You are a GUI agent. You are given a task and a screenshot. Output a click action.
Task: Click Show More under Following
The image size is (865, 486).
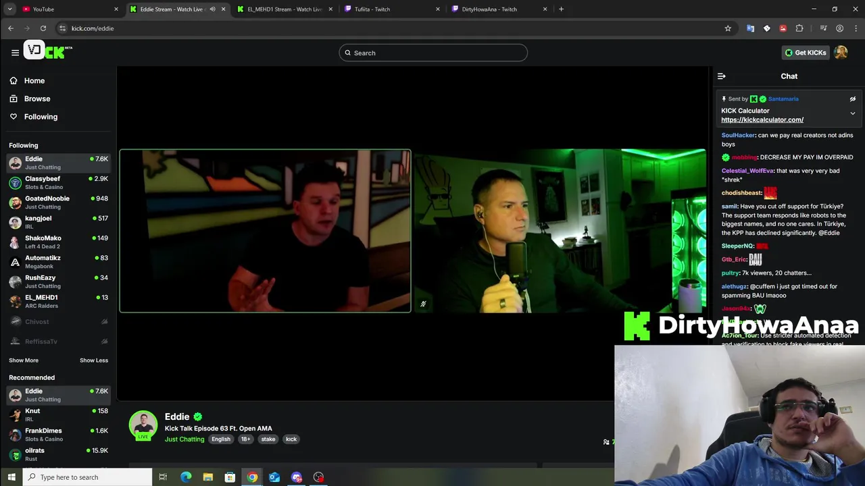coord(24,360)
